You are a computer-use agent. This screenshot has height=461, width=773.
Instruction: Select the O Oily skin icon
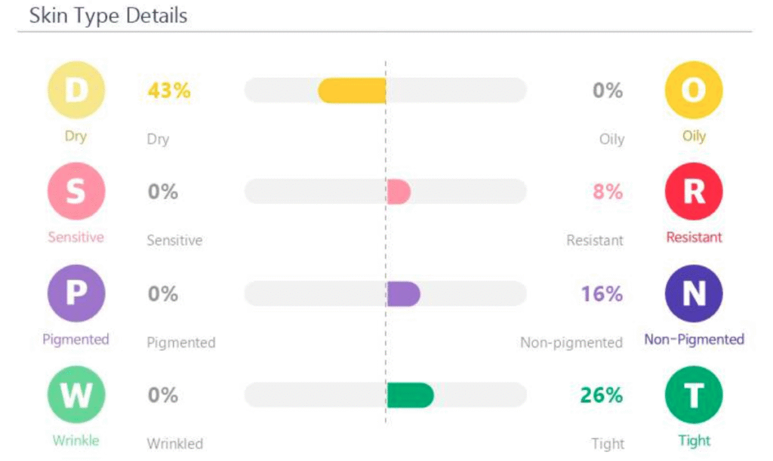point(693,90)
